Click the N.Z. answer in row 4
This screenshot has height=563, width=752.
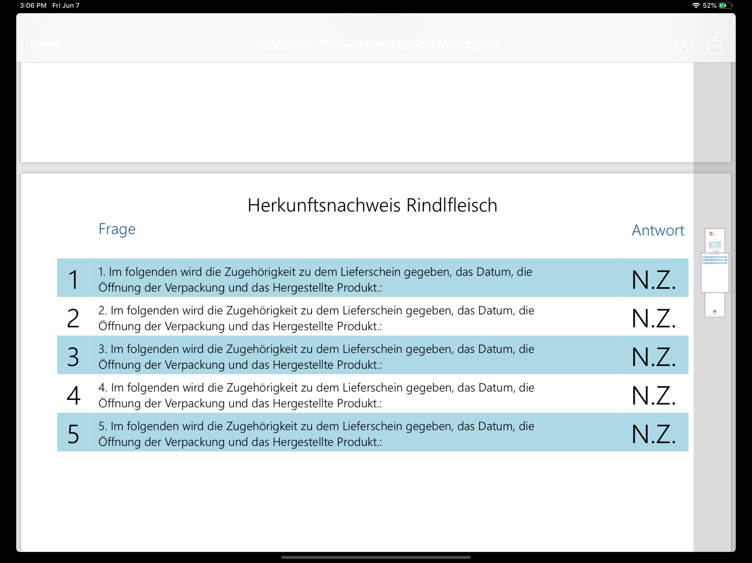point(654,396)
